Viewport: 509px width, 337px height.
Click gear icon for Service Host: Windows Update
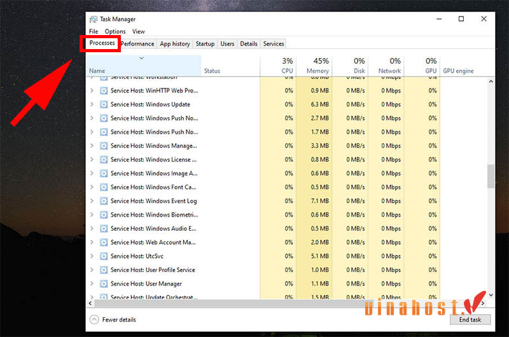pyautogui.click(x=104, y=104)
